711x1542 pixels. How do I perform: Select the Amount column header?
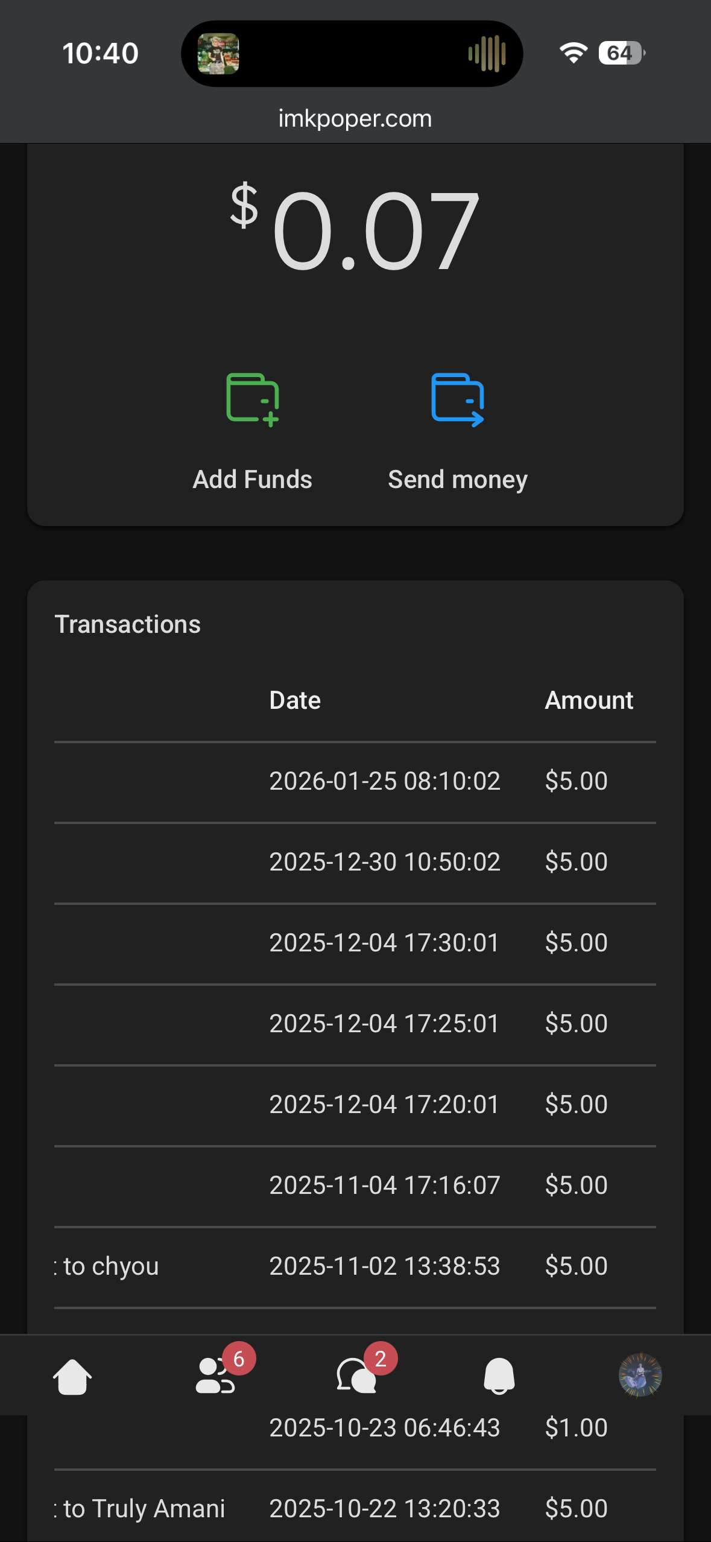pos(589,700)
